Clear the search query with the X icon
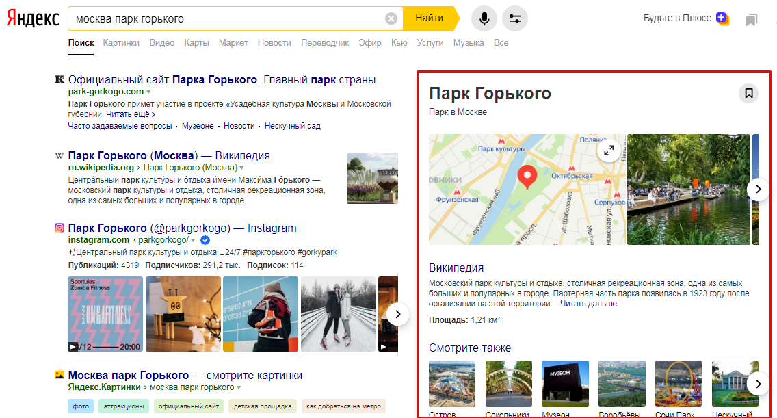This screenshot has width=777, height=418. pos(391,19)
